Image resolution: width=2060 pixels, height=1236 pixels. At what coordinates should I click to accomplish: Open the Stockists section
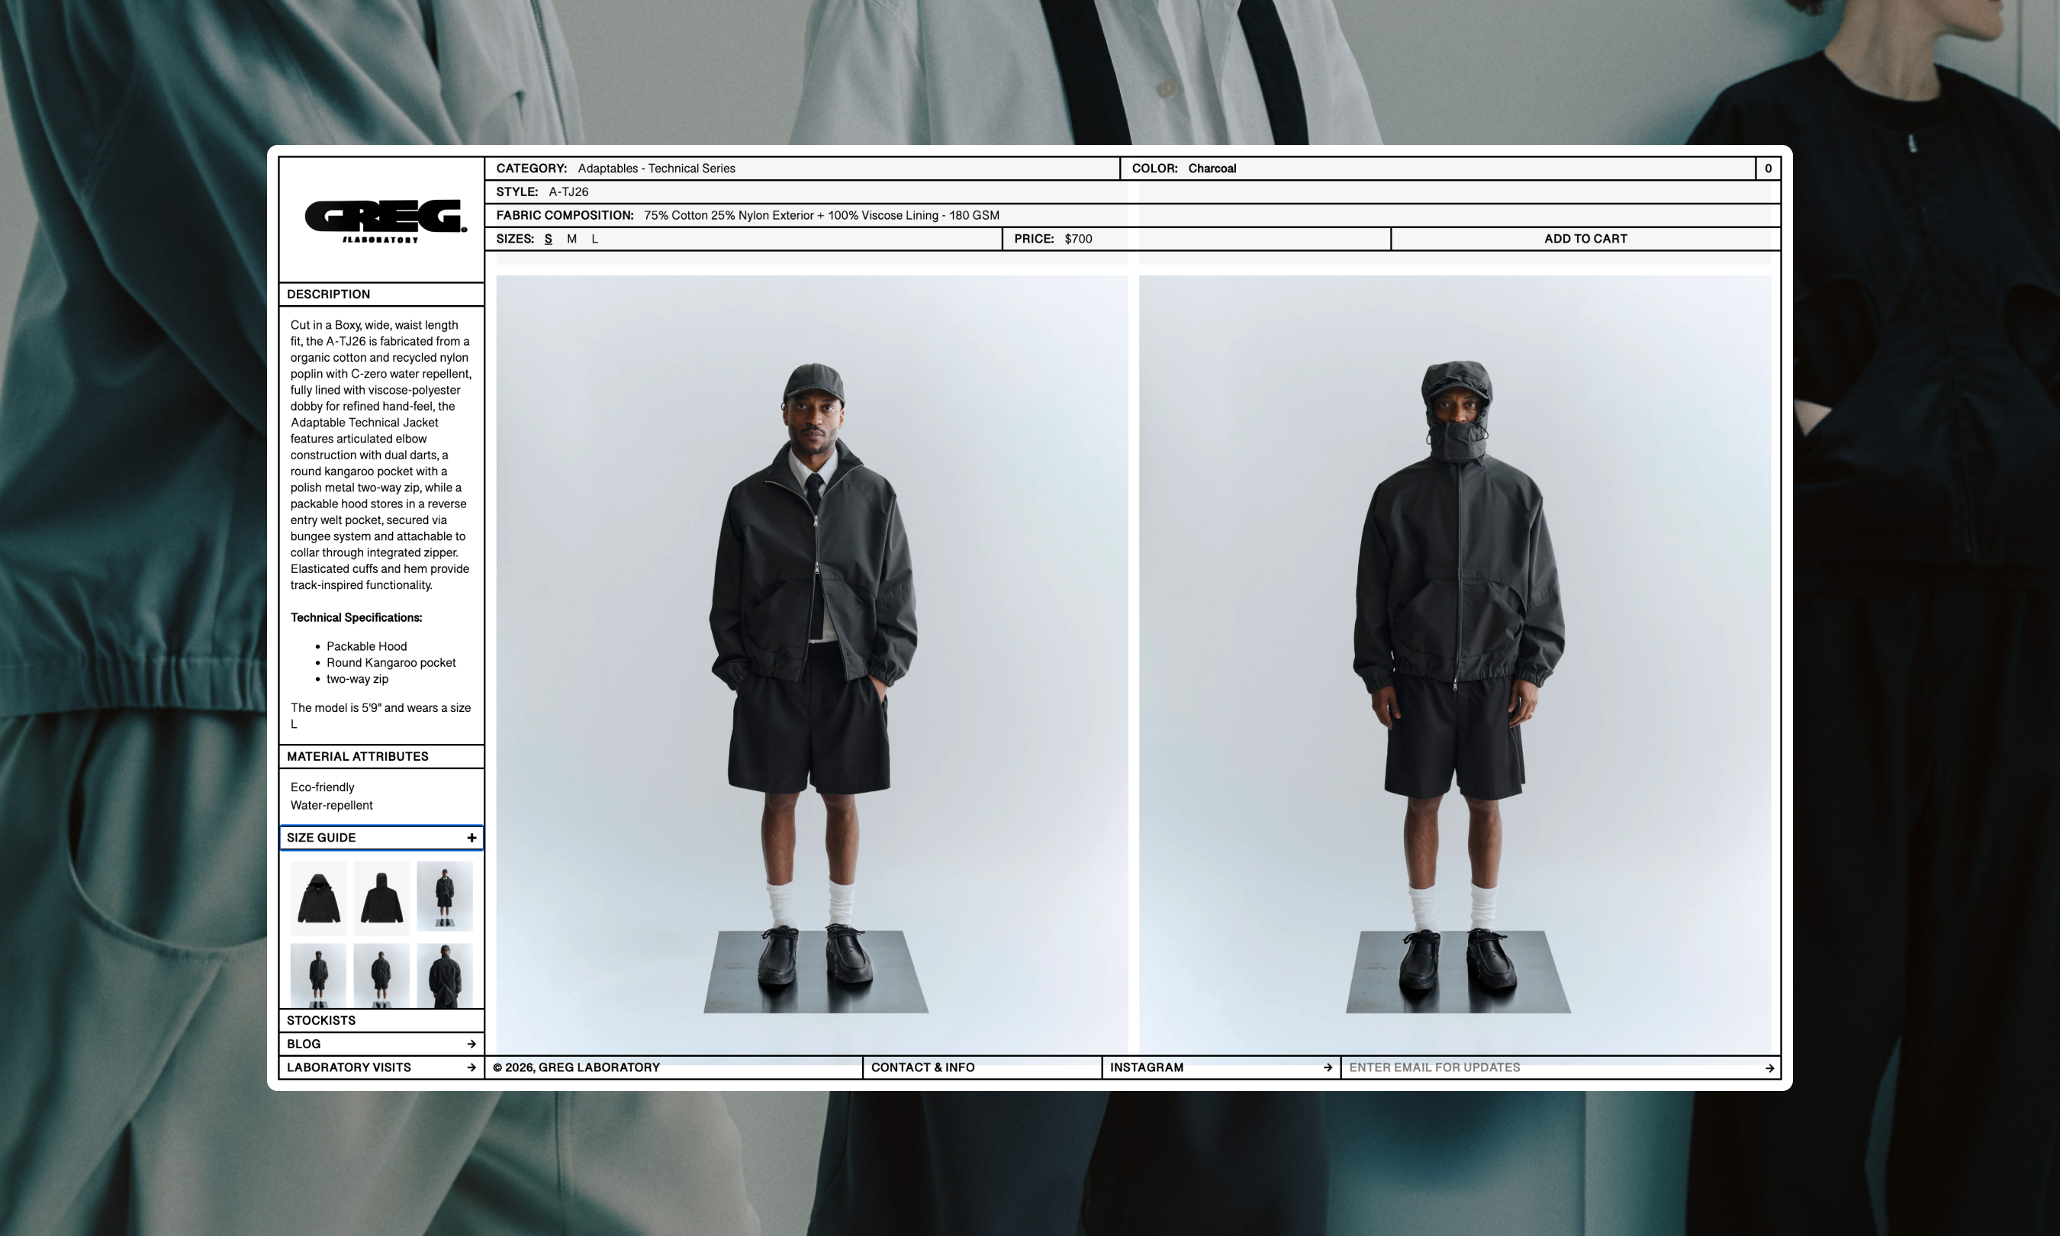tap(321, 1020)
